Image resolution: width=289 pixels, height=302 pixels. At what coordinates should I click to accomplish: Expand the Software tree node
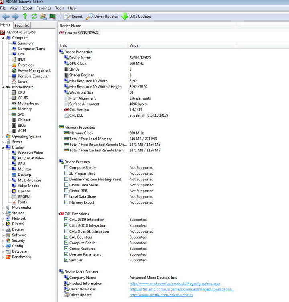pos(3,235)
